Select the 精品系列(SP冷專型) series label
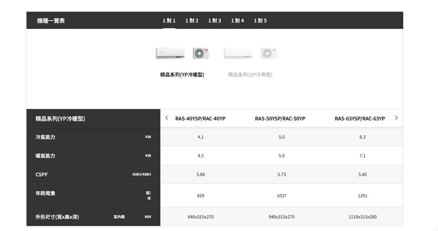This screenshot has width=438, height=231. [x=250, y=75]
